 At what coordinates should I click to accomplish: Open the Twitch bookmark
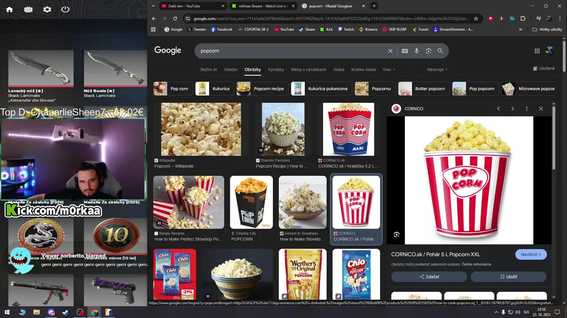[x=346, y=30]
